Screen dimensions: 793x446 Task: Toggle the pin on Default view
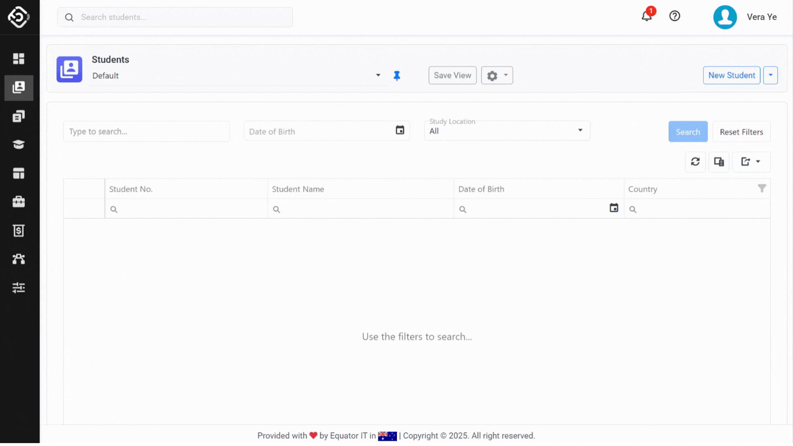(397, 76)
